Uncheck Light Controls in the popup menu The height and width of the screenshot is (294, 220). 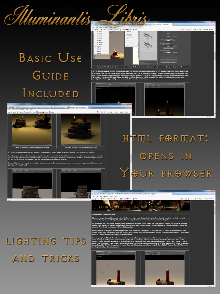pos(129,33)
